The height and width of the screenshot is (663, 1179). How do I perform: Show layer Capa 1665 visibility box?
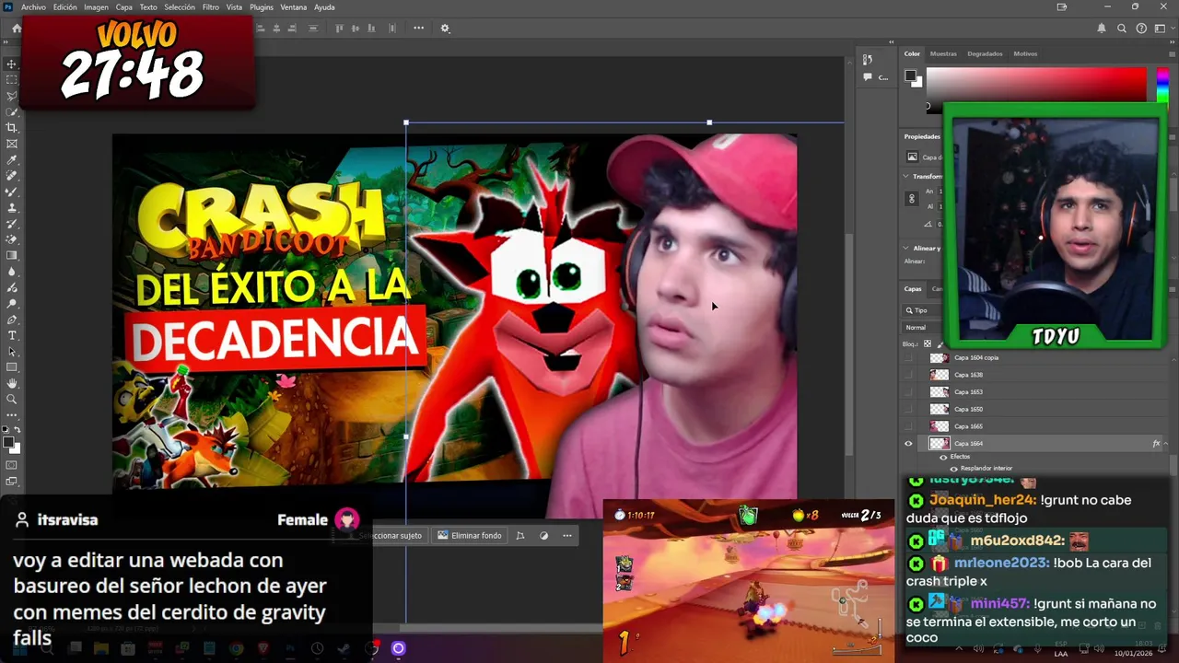(x=908, y=426)
